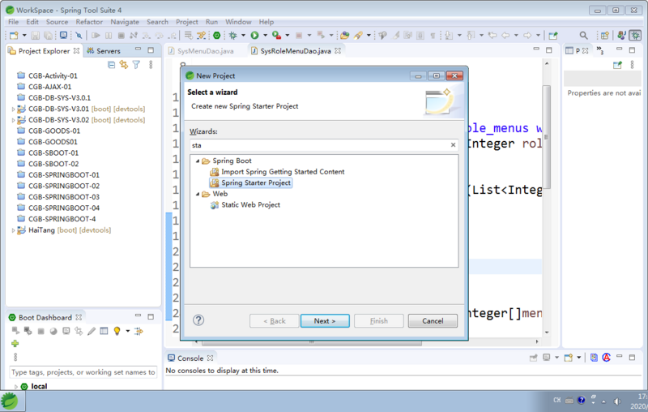Image resolution: width=648 pixels, height=412 pixels.
Task: Click the Last Edit Location toolbar icon
Action: pos(492,36)
